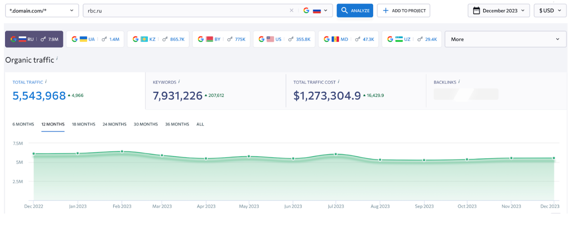
Task: Click the info icon next to Organic traffic
Action: pyautogui.click(x=57, y=59)
